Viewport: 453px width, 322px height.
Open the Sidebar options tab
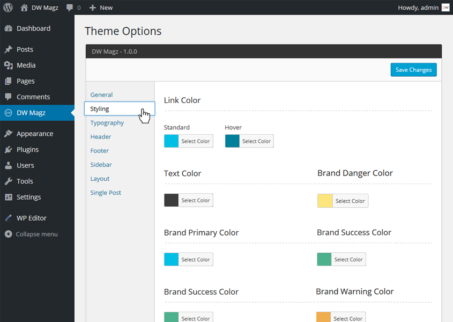click(x=101, y=165)
